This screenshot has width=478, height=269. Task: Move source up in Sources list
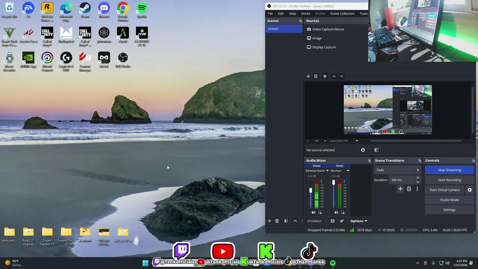pyautogui.click(x=334, y=76)
